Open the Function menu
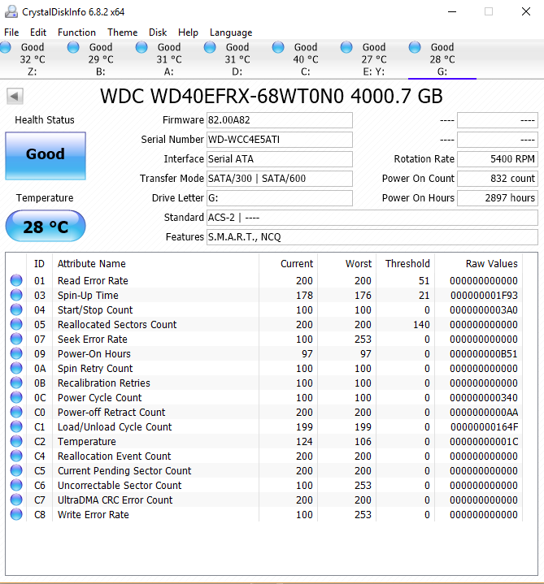The width and height of the screenshot is (544, 584). 76,32
